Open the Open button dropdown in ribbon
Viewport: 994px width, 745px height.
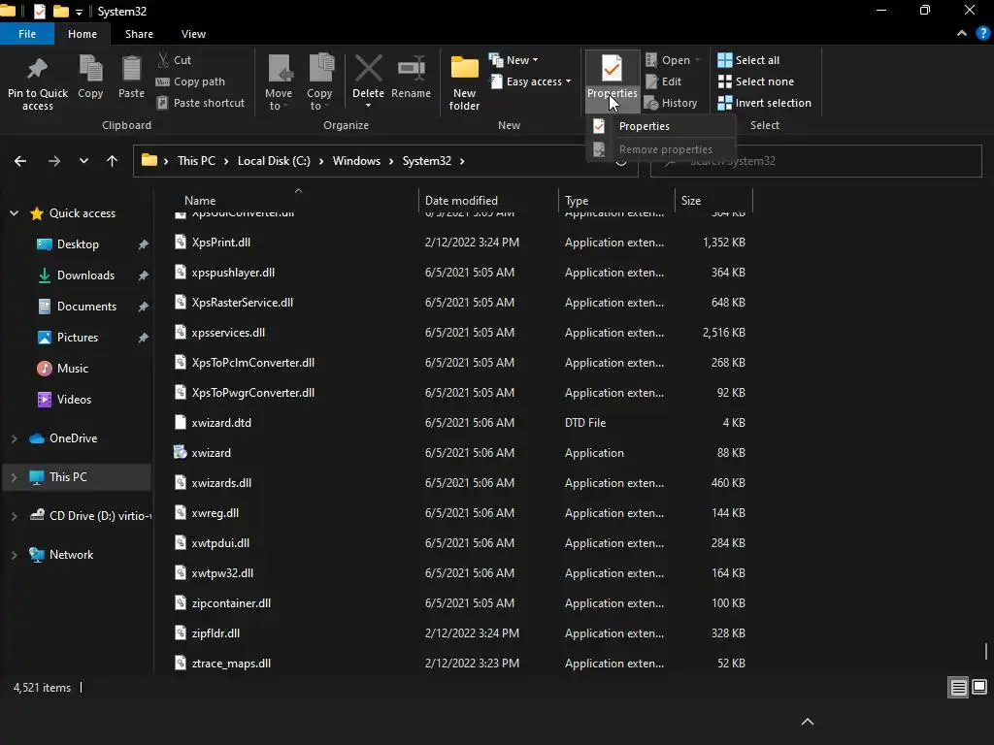(697, 60)
